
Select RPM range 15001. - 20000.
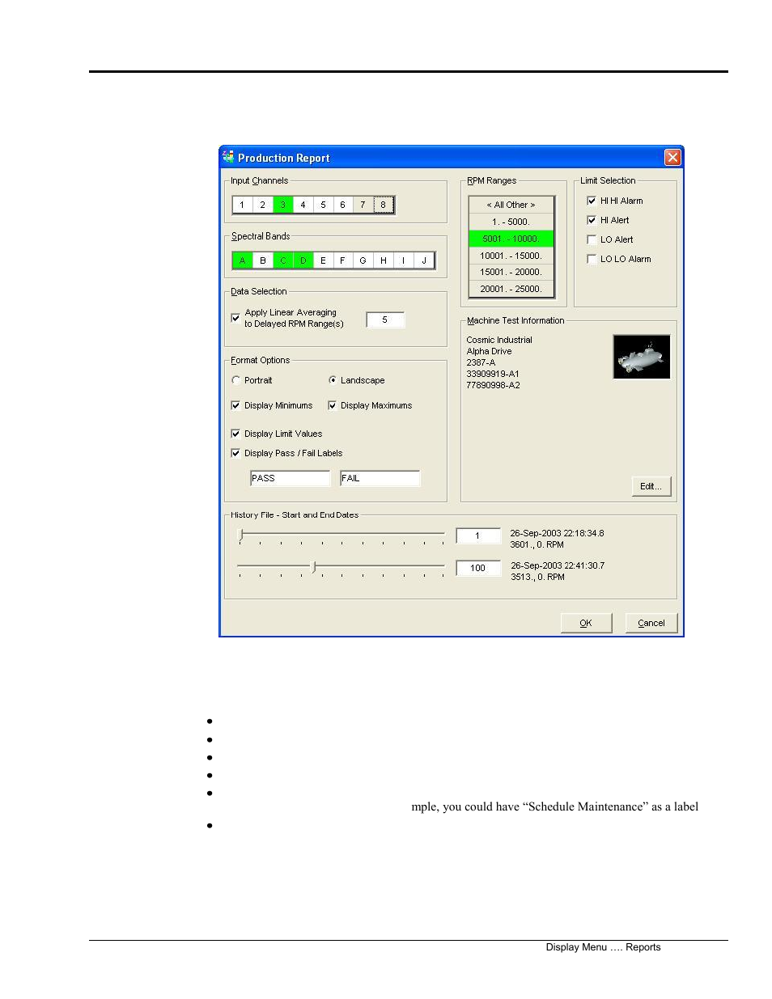tap(511, 273)
